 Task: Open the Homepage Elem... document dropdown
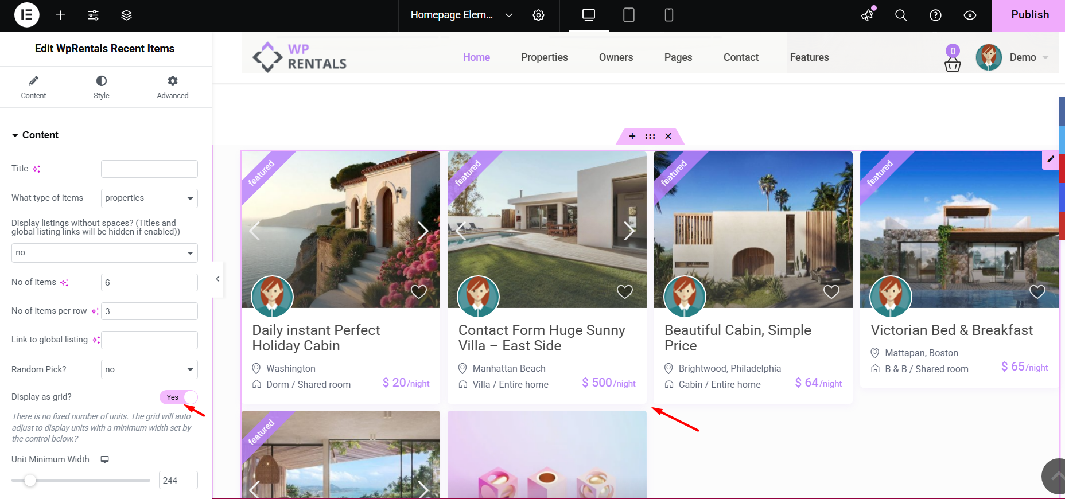(x=461, y=15)
